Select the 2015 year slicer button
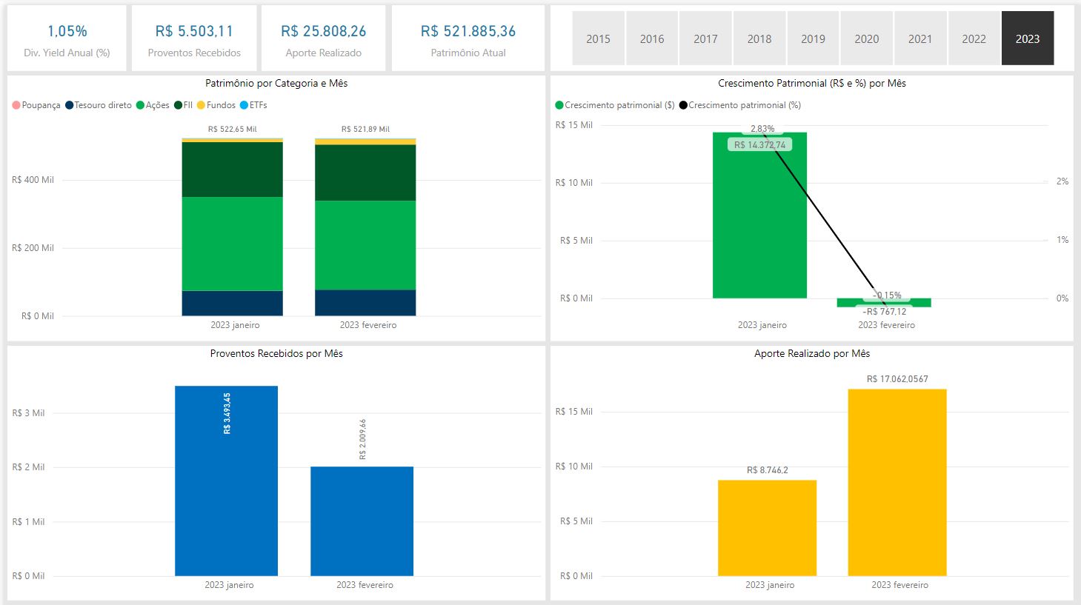 pos(598,39)
